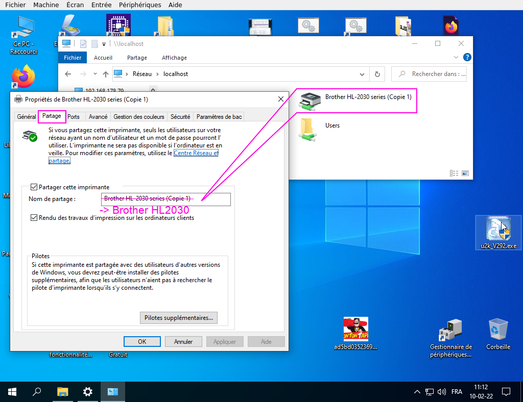Open Settings gear on taskbar

coord(87,392)
